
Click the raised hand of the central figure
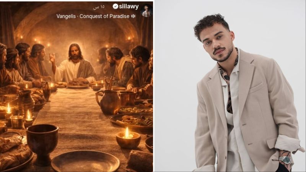click(x=52, y=58)
